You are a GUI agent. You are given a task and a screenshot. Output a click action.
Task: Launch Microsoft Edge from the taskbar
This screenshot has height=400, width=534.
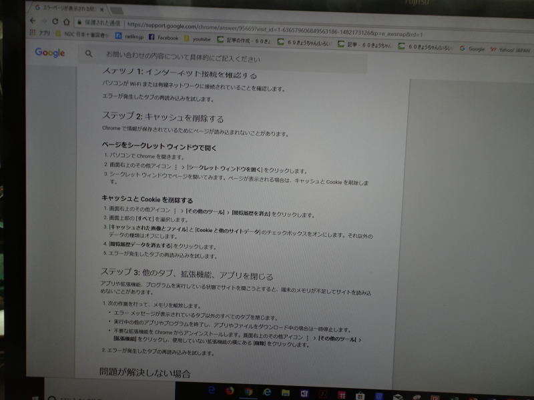click(x=212, y=390)
